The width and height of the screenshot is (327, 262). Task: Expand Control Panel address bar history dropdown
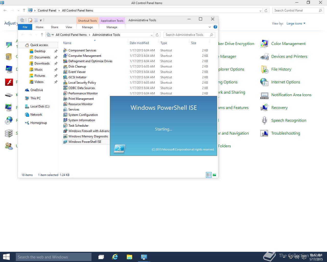tap(260, 10)
